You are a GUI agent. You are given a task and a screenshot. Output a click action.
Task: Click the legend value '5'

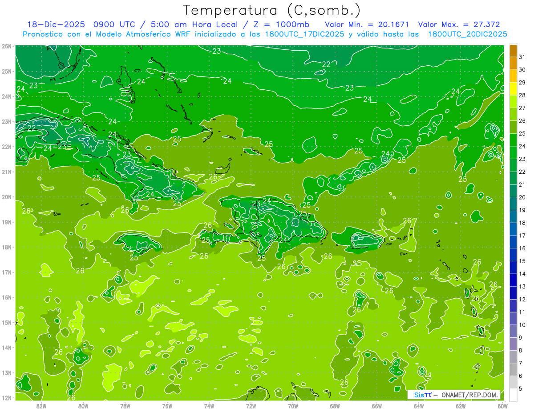coord(521,389)
